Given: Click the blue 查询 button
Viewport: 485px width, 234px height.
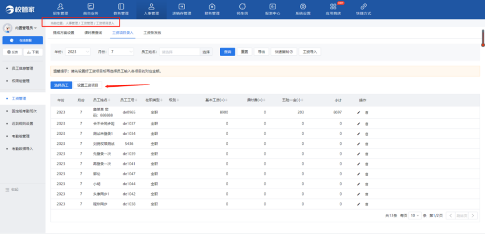Looking at the screenshot, I should [227, 52].
